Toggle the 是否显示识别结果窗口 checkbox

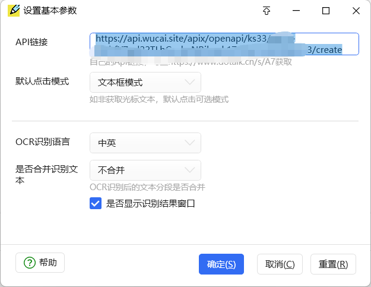[x=96, y=203]
